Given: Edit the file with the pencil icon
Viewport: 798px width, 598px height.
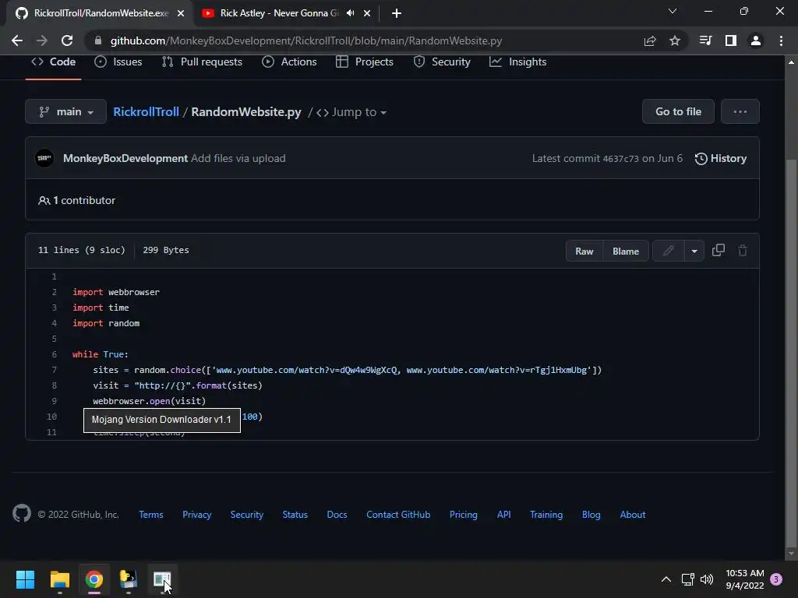Looking at the screenshot, I should click(668, 251).
